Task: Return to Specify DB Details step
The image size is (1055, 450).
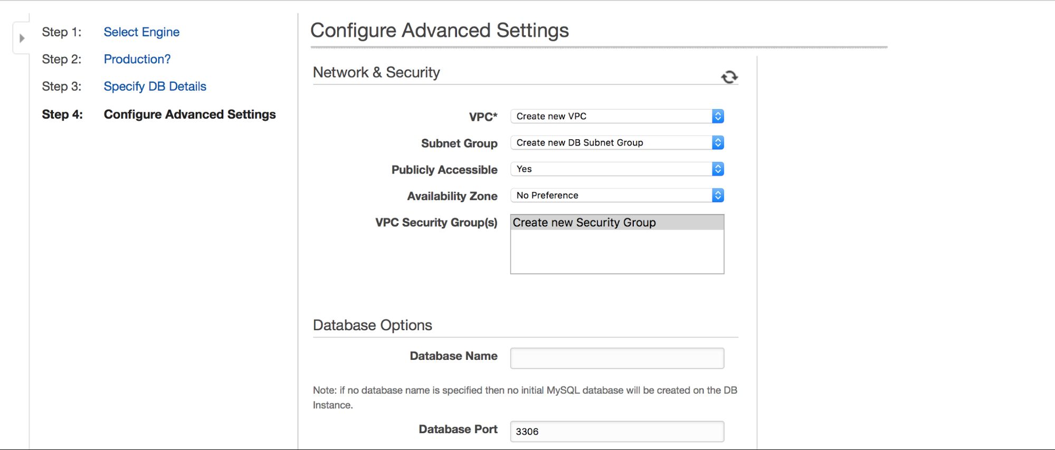Action: click(155, 87)
